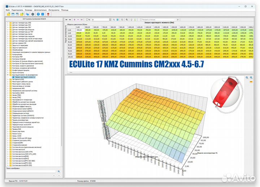Expand the 'Мониторинг смены масла' folder

8,84
